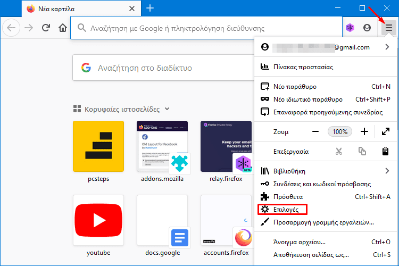
Task: Click the Paste clipboard icon
Action: pos(385,151)
